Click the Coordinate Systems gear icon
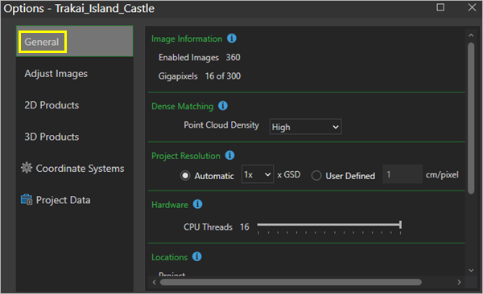The width and height of the screenshot is (483, 294). (27, 168)
